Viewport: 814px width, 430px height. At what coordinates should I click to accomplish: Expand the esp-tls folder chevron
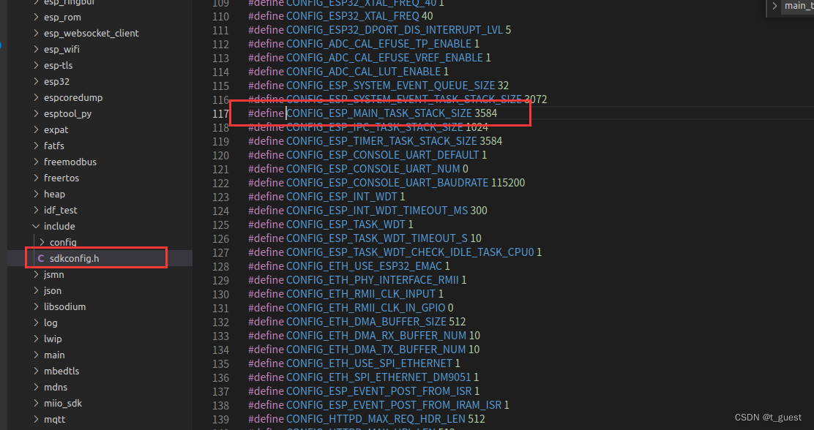point(36,65)
